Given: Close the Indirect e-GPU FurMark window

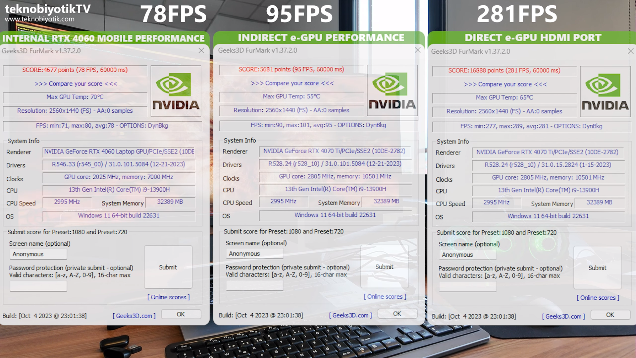Looking at the screenshot, I should click(x=417, y=50).
